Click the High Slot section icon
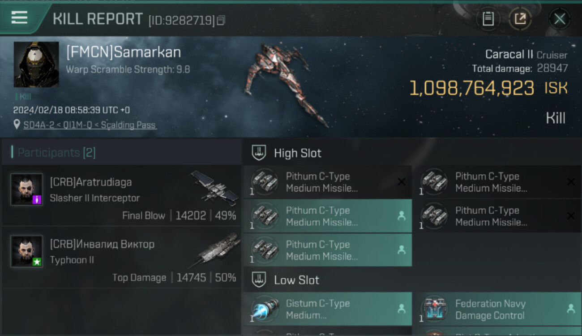 [259, 153]
